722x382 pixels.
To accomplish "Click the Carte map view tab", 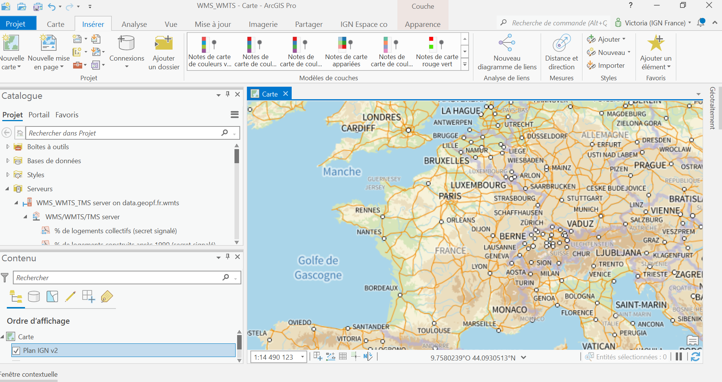I will pos(270,94).
